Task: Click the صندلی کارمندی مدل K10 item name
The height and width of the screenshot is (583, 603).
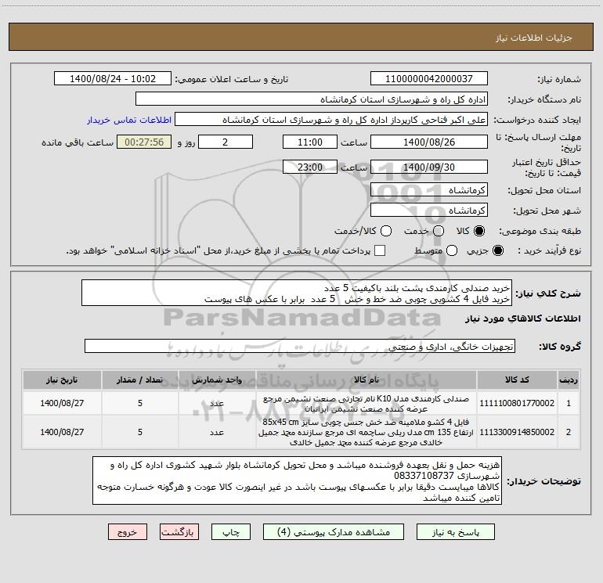Action: coord(366,404)
